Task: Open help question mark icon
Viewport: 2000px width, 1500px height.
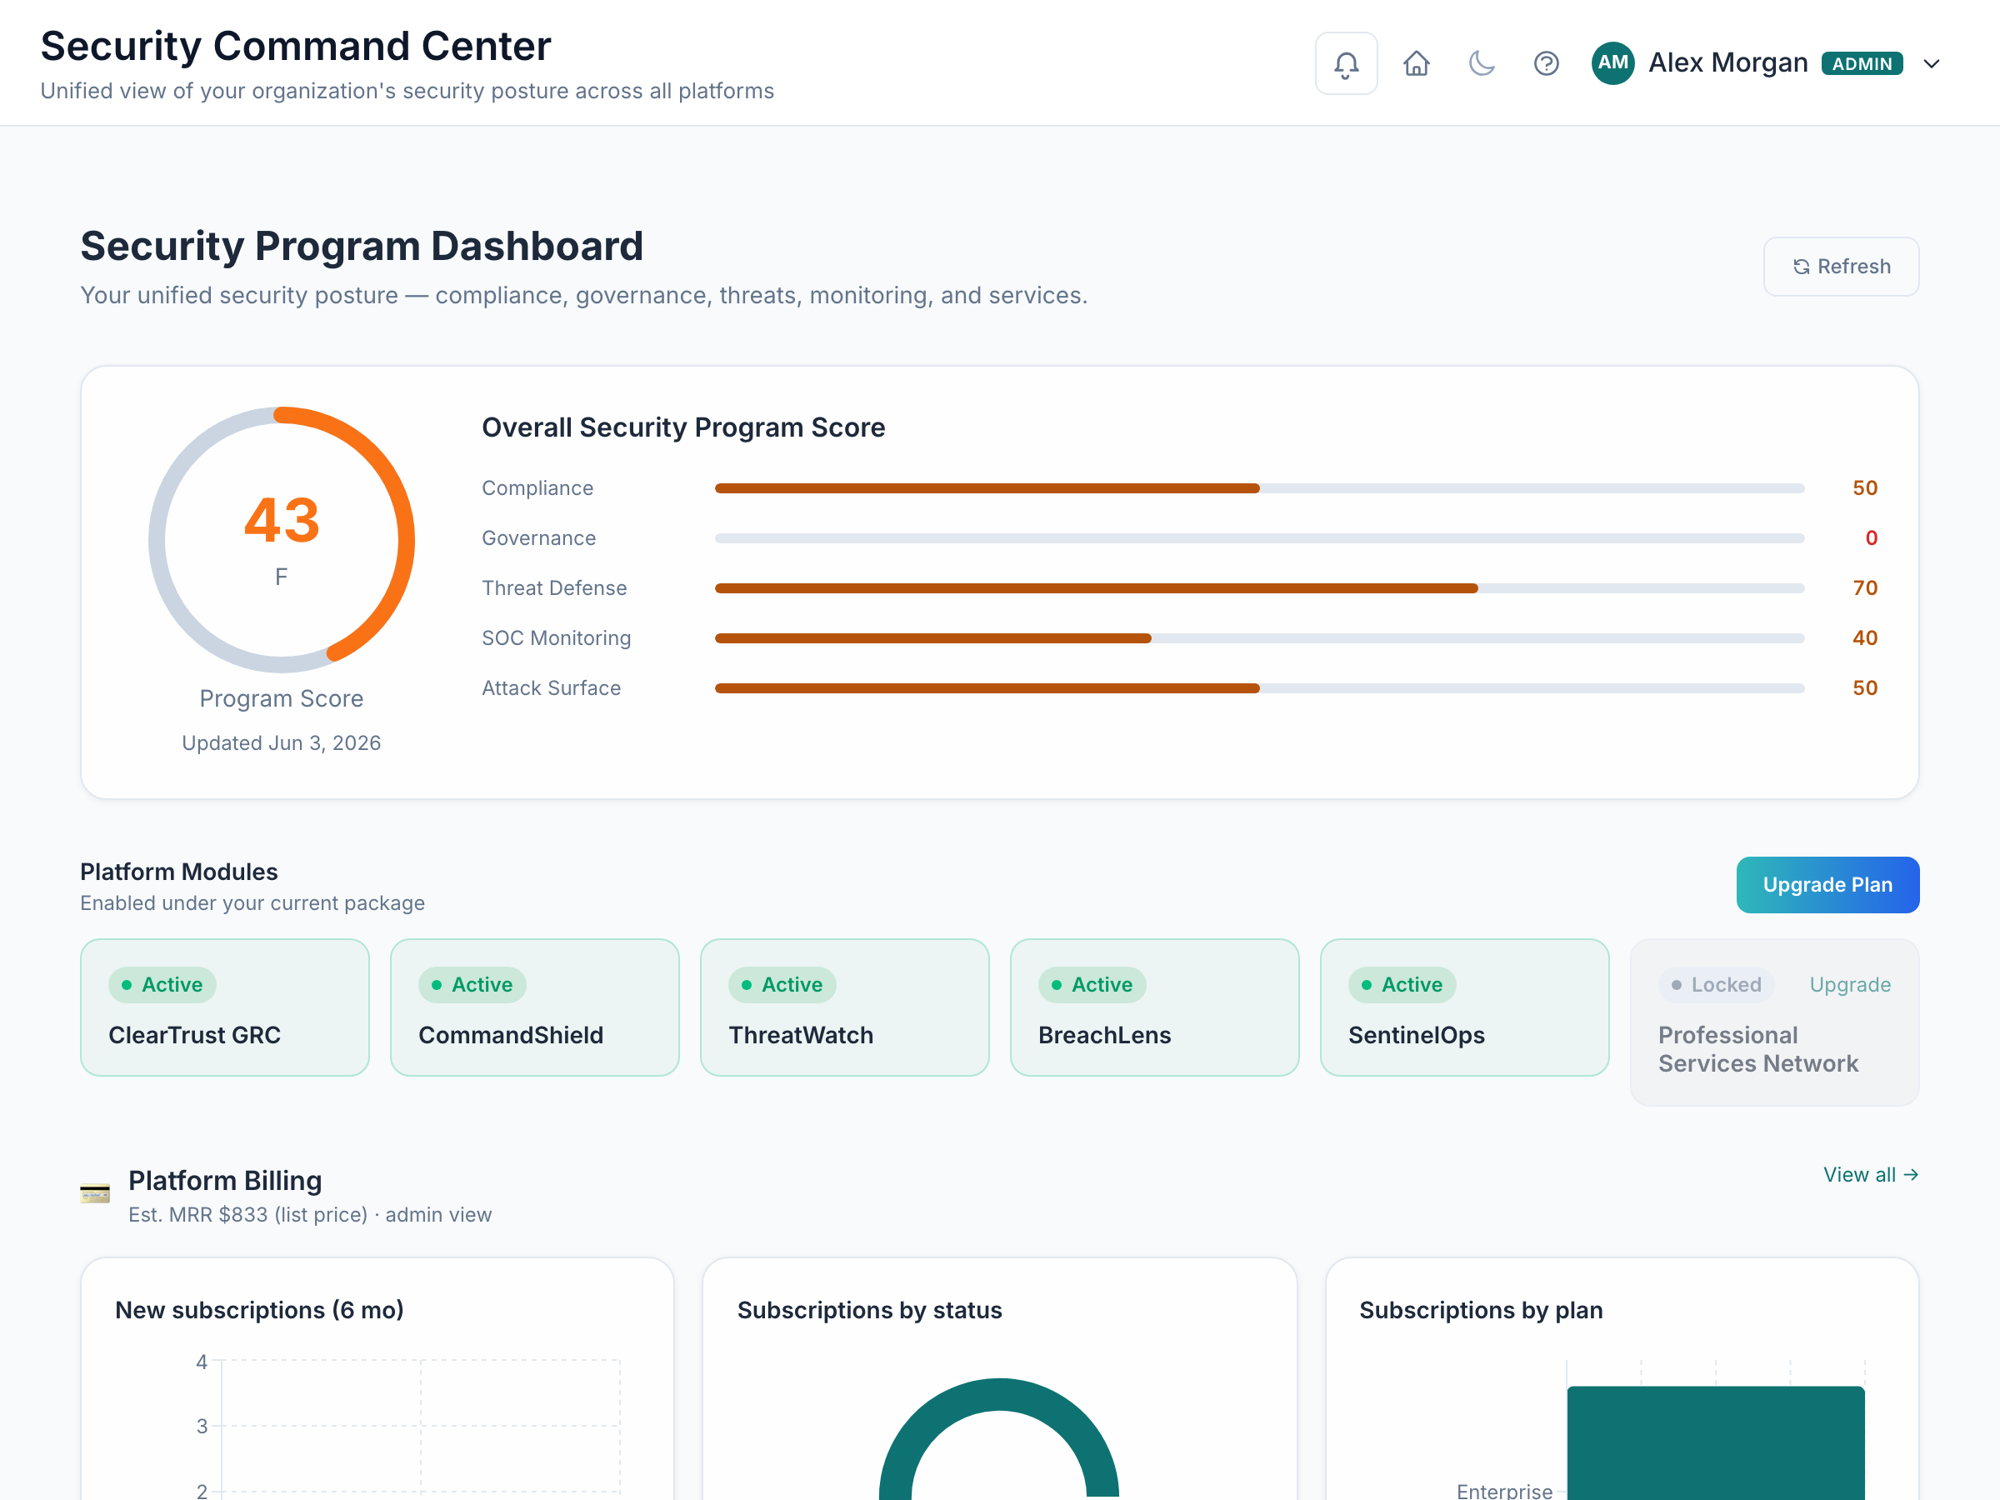Action: tap(1546, 63)
